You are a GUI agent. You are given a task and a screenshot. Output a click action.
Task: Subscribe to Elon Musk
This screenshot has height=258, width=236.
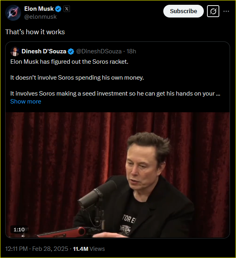click(x=183, y=11)
